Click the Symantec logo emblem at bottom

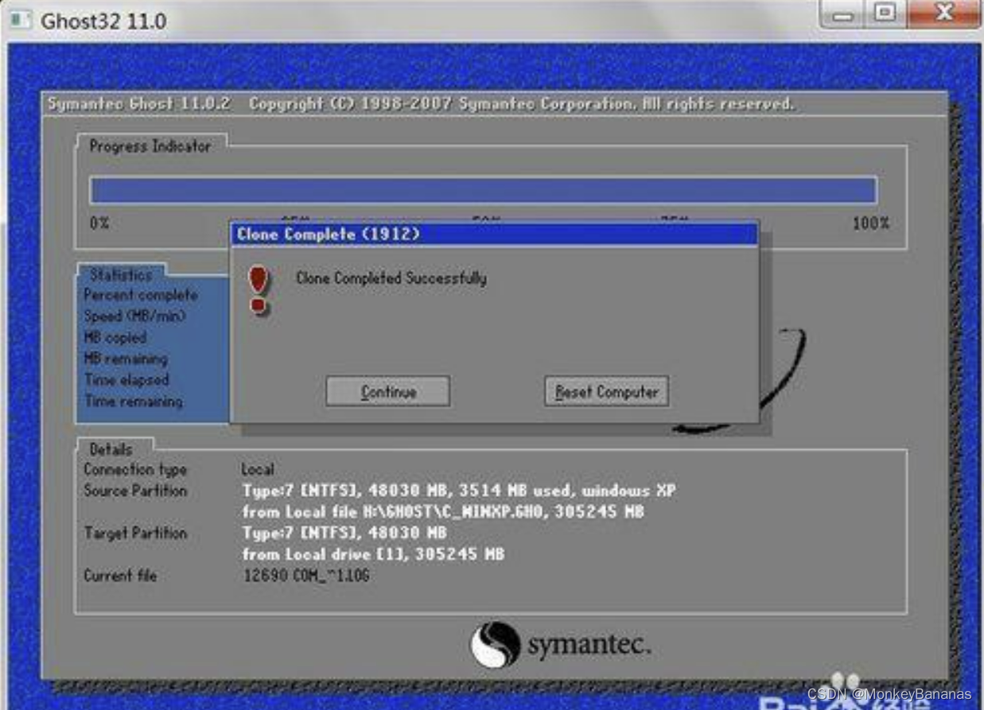coord(496,645)
